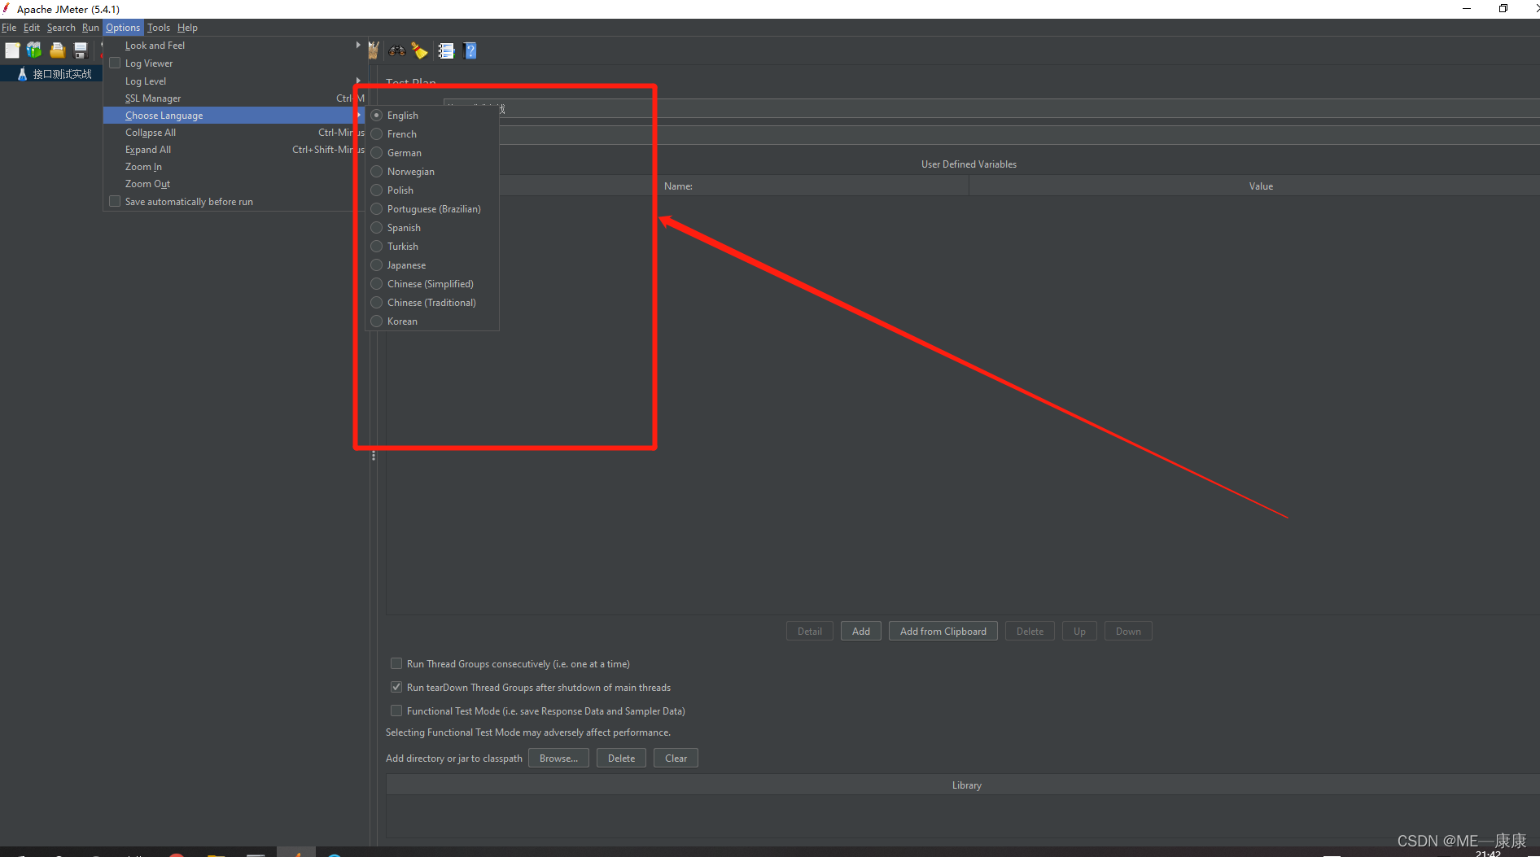Click Expand All menu entry
The width and height of the screenshot is (1540, 857).
234,150
